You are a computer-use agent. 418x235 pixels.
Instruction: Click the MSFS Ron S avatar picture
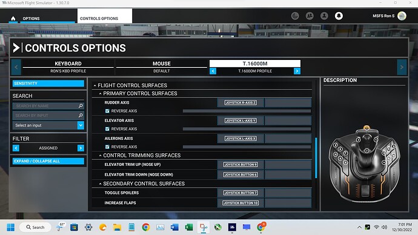(x=402, y=16)
